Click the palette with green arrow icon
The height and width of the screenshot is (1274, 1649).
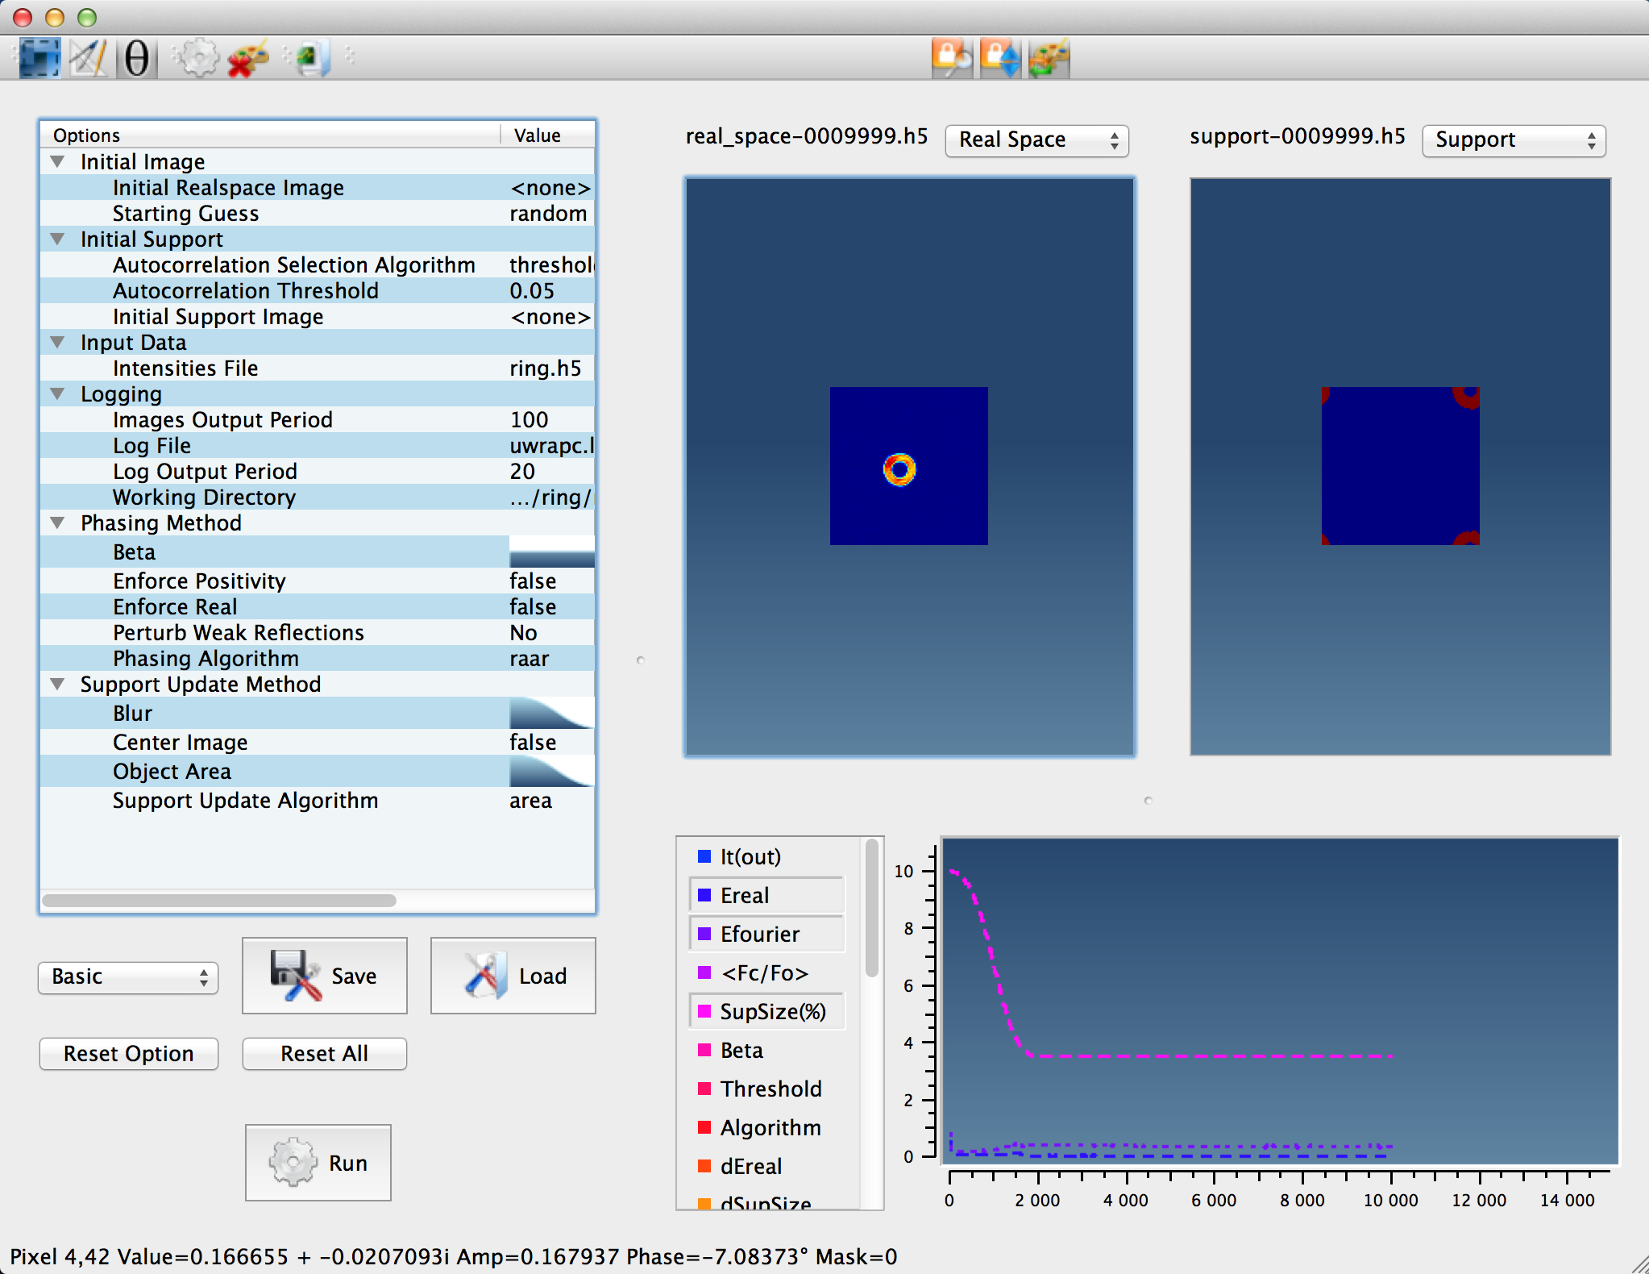1049,58
